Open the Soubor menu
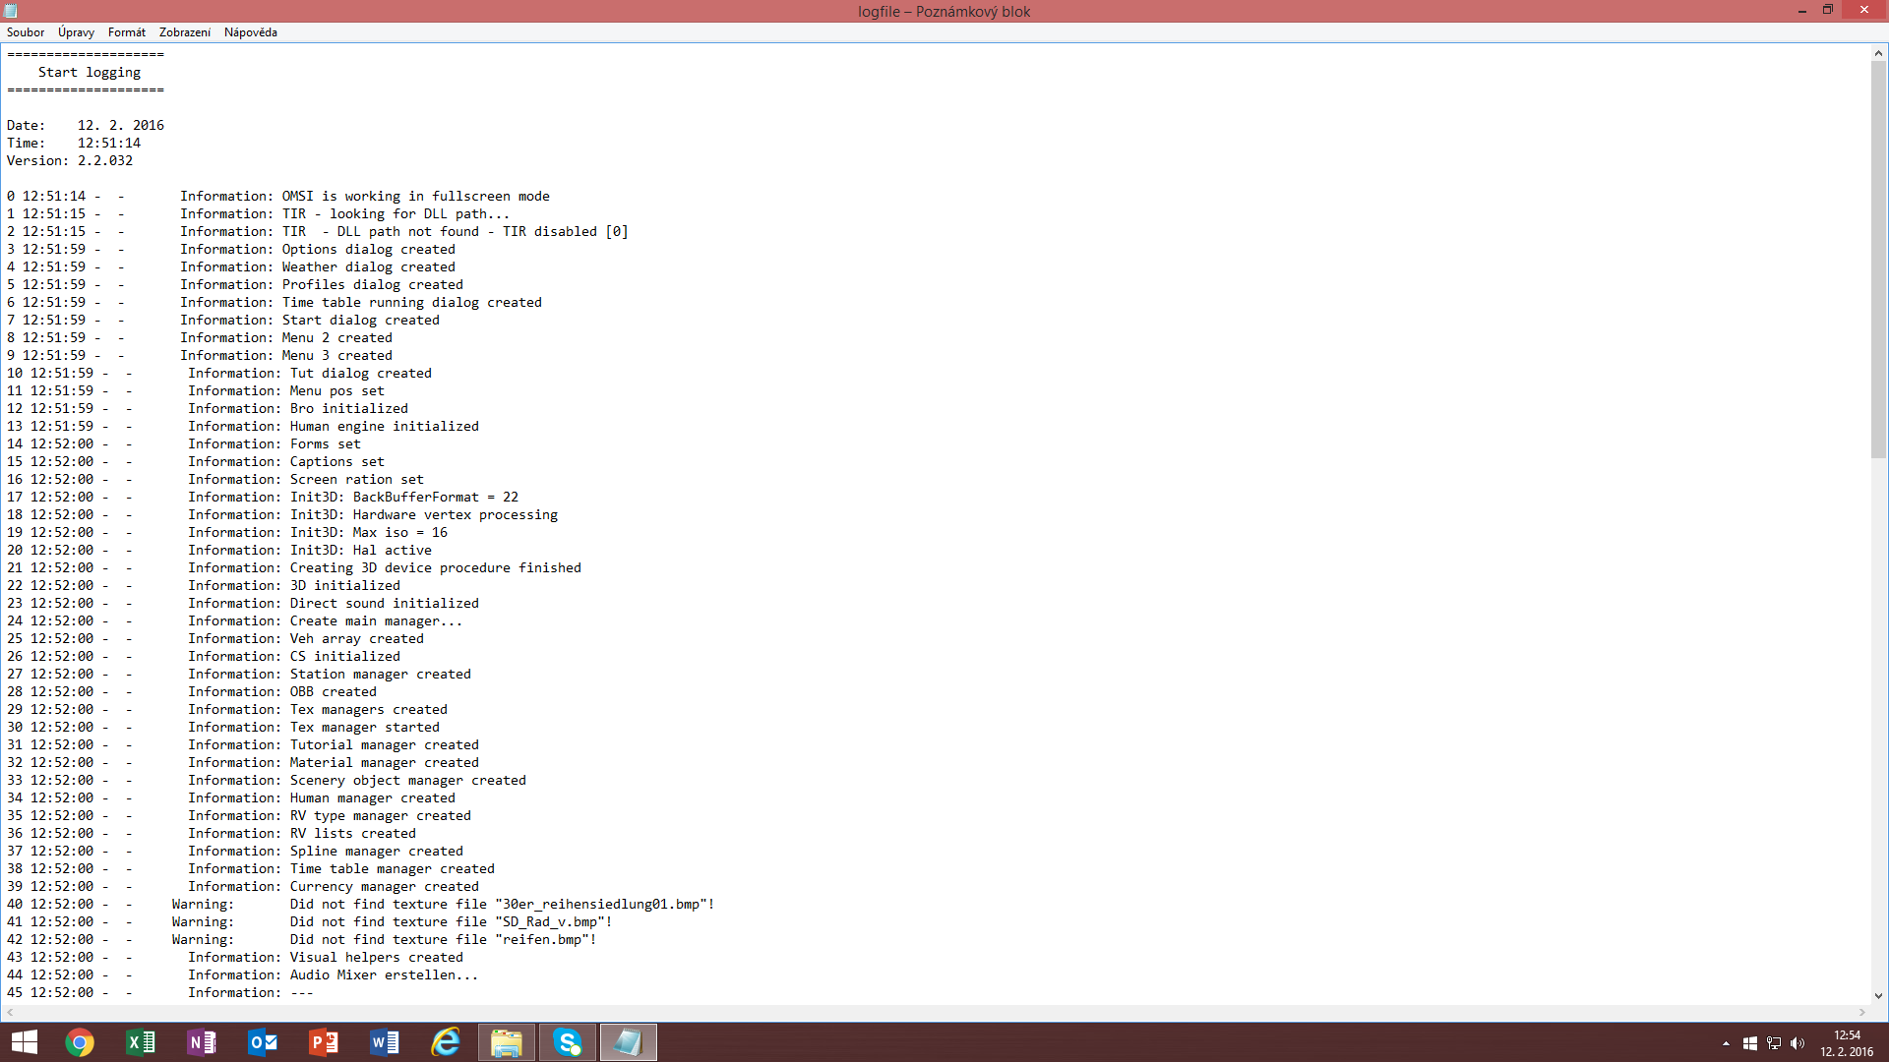Image resolution: width=1889 pixels, height=1062 pixels. coord(26,32)
